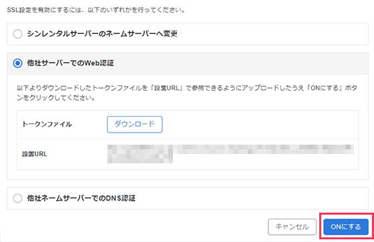374x242 pixels.
Task: Click the ダウンロード token file button
Action: pyautogui.click(x=134, y=125)
